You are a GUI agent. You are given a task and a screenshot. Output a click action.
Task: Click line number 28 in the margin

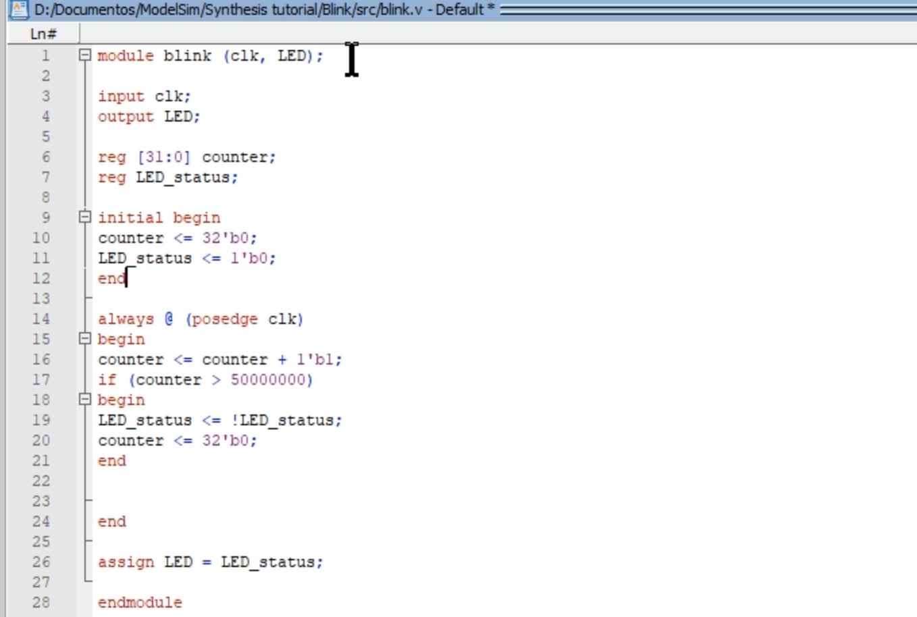coord(41,603)
